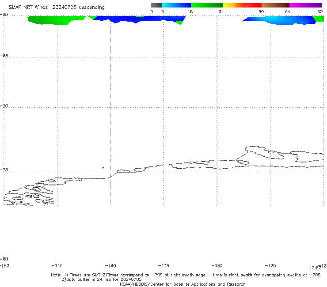Click the color bar label '18'
This screenshot has width=327, height=287.
(x=190, y=11)
